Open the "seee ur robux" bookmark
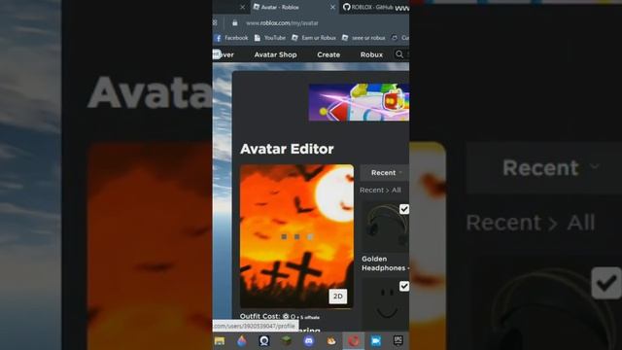 tap(363, 38)
